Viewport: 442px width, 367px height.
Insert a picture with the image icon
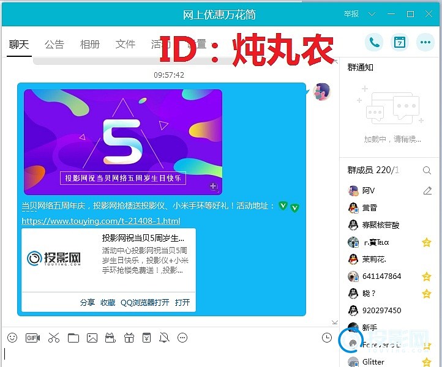[92, 338]
